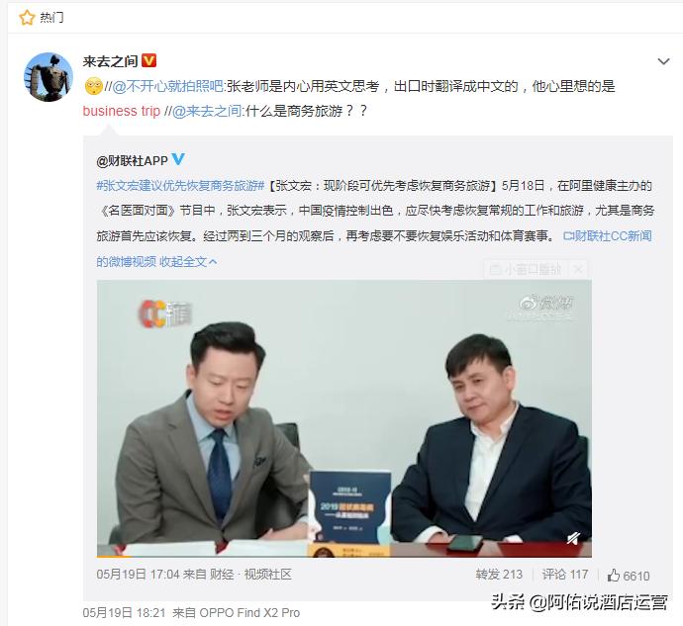Click the blue V badge beside 财联社APP

coord(178,159)
